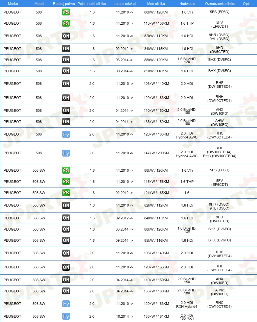This screenshot has width=257, height=322.
Task: Select 82kW / 112KM in the non-SW 508 row
Action: pos(156,36)
